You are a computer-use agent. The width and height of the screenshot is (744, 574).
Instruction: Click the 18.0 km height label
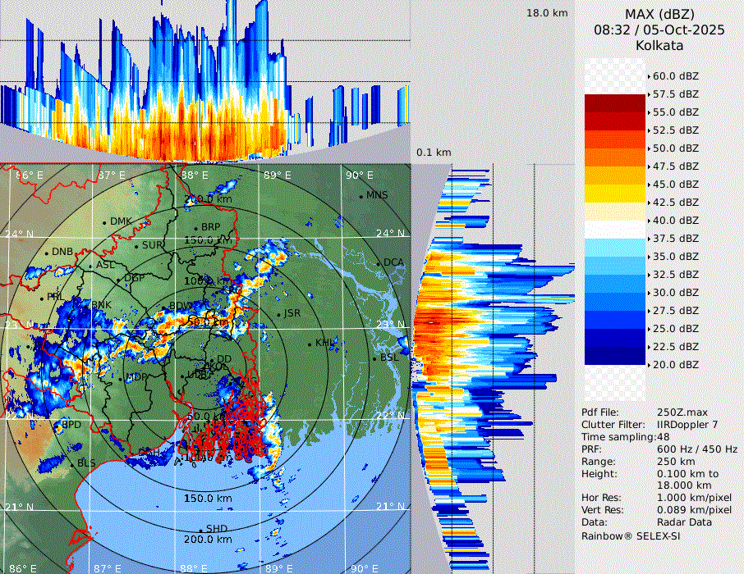click(x=547, y=13)
